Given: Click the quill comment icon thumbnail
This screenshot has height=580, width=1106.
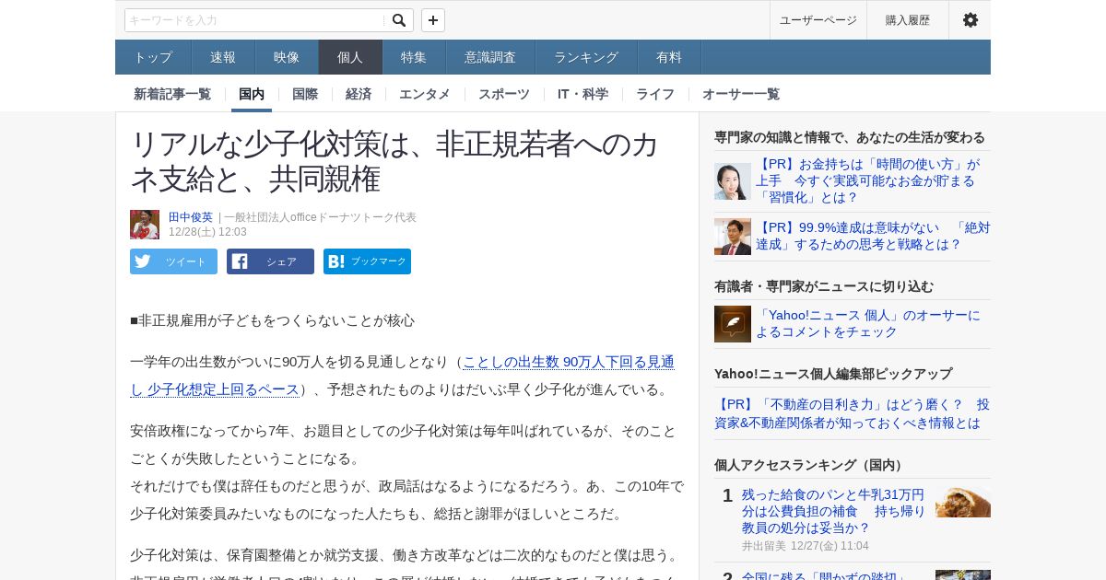Looking at the screenshot, I should pos(733,324).
